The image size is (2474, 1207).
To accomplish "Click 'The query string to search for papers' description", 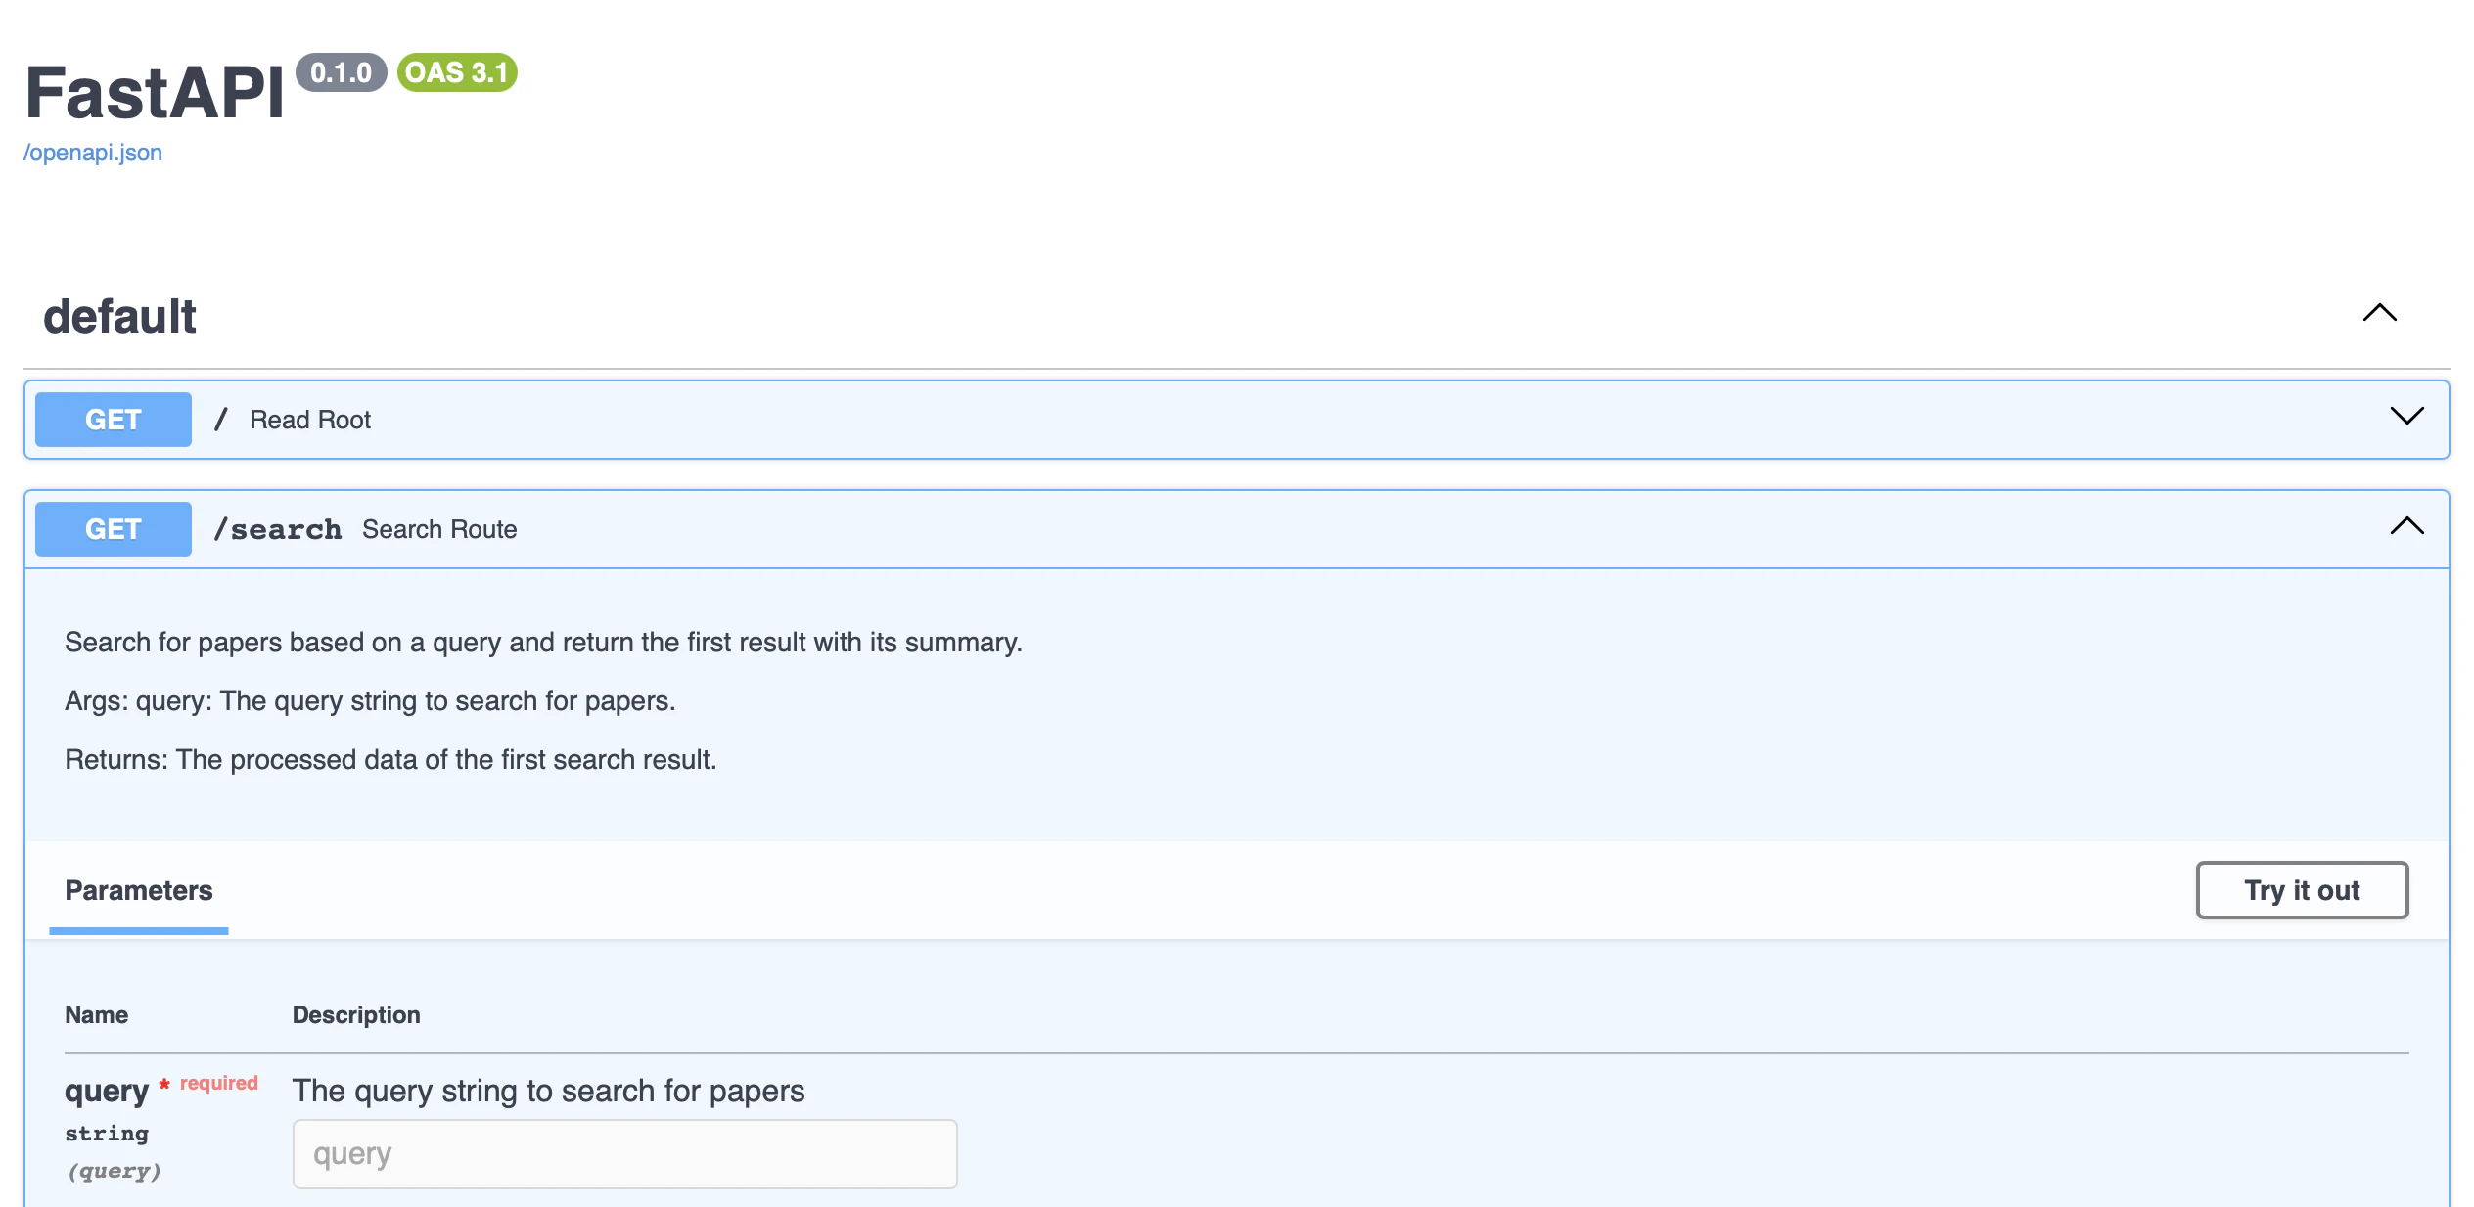I will click(x=548, y=1091).
